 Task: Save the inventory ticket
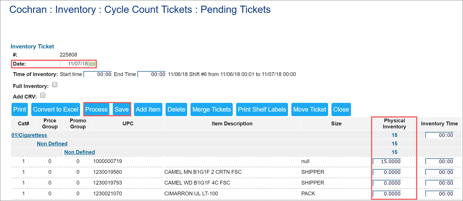[x=122, y=110]
